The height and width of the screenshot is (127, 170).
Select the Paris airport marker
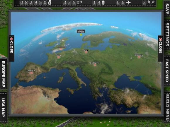click(59, 57)
